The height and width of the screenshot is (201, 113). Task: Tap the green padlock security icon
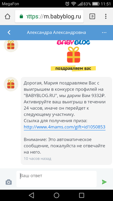pyautogui.click(x=21, y=16)
